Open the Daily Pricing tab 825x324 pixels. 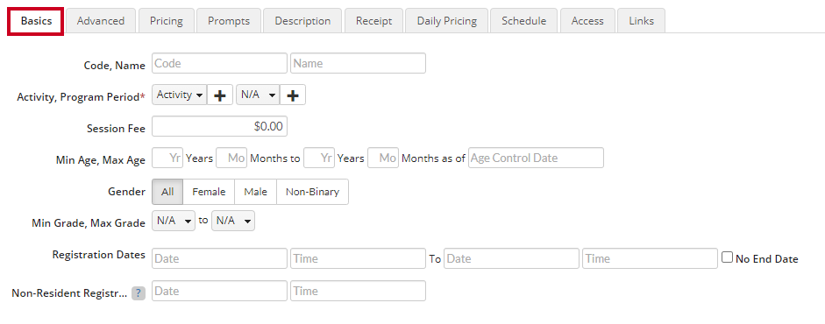coord(447,21)
